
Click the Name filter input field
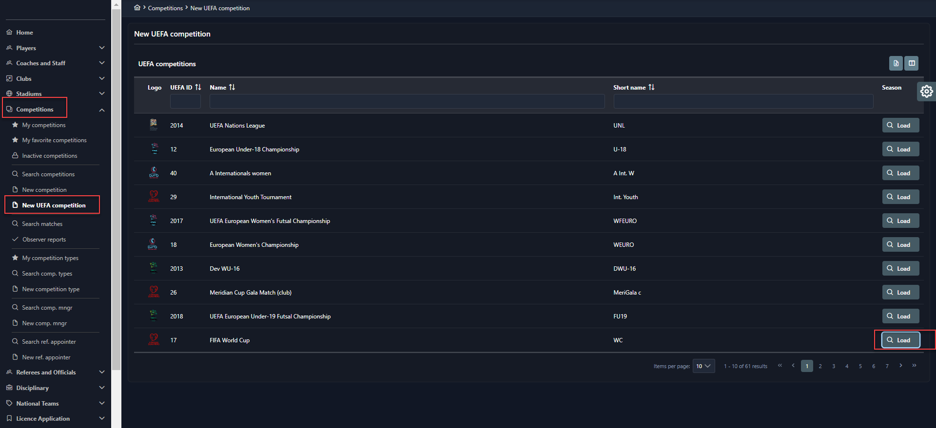tap(407, 101)
